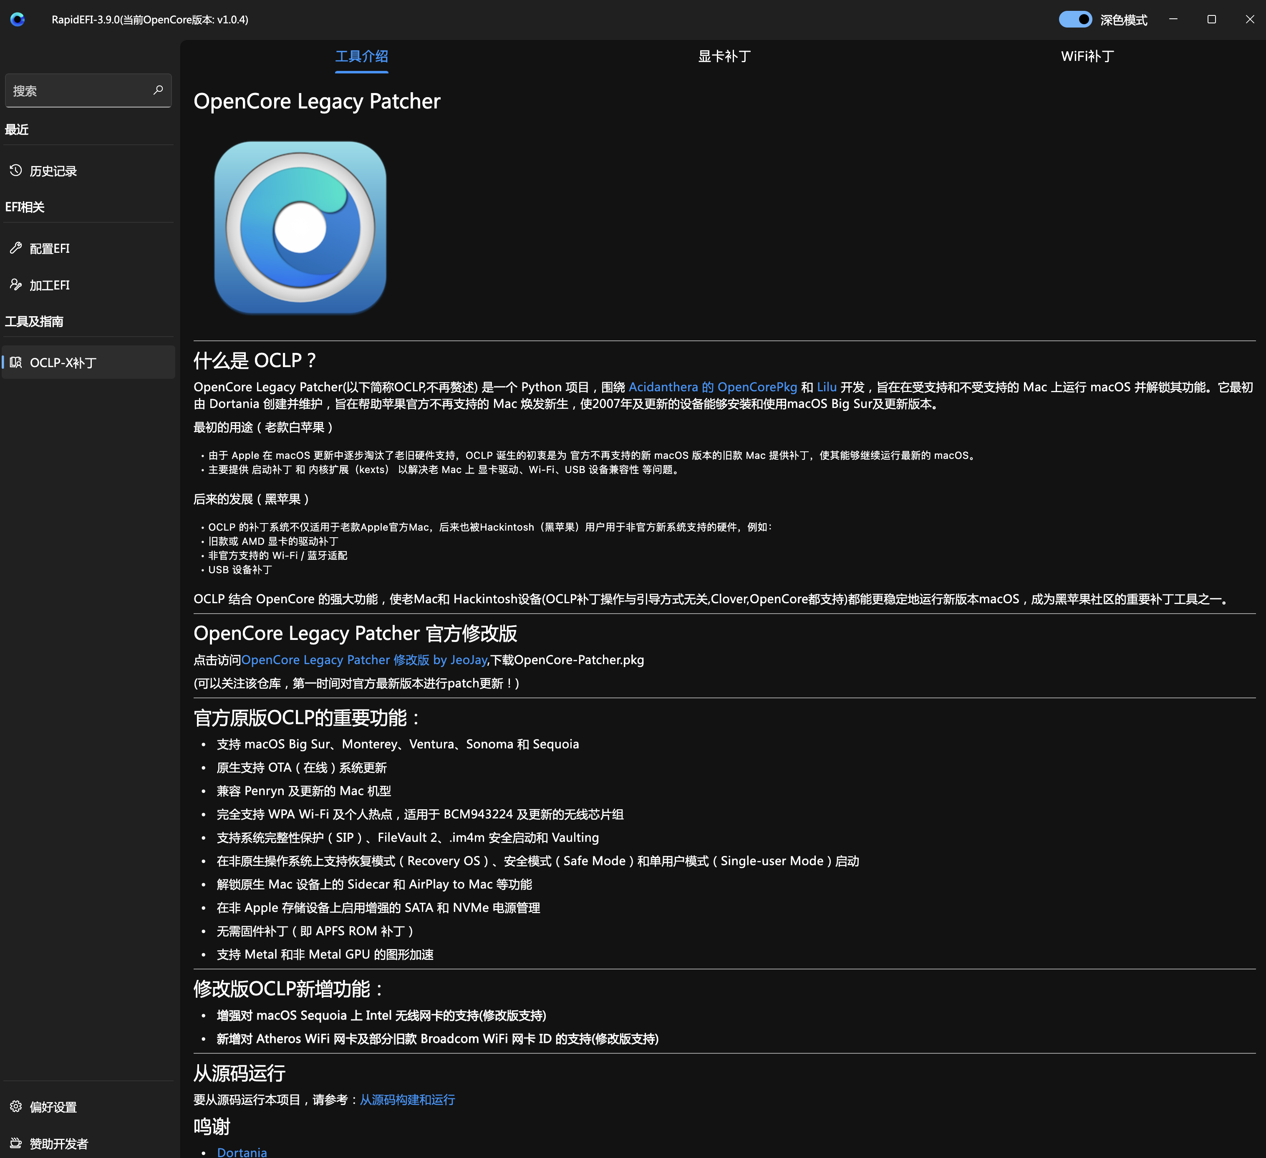1266x1158 pixels.
Task: Click the 配置EFI wrench icon
Action: [16, 248]
